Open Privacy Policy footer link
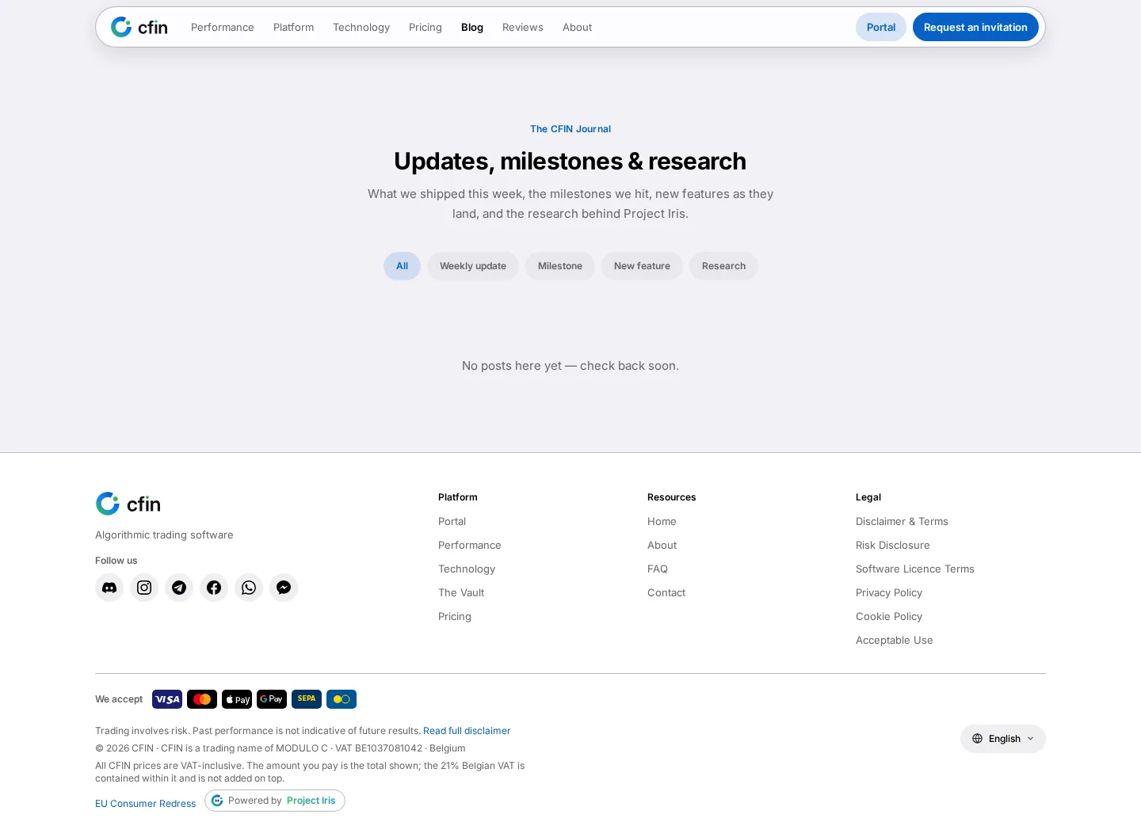This screenshot has height=837, width=1141. click(889, 592)
